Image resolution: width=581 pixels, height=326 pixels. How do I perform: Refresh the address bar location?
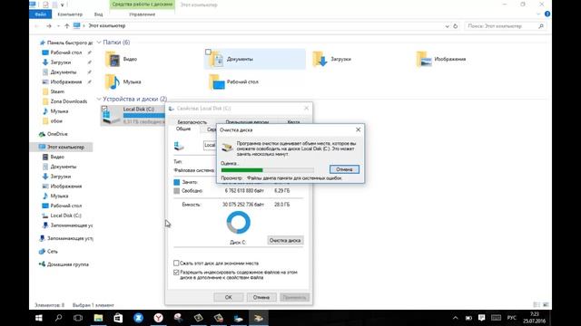pyautogui.click(x=456, y=26)
